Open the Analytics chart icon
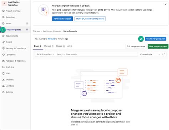169x130 pixels. (4, 67)
